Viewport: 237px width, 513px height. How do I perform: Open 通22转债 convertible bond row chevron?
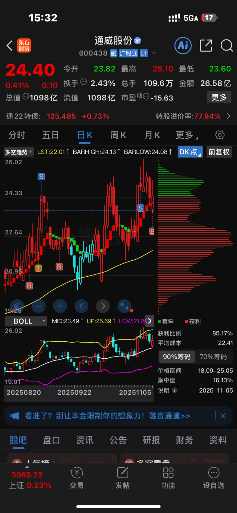229,116
